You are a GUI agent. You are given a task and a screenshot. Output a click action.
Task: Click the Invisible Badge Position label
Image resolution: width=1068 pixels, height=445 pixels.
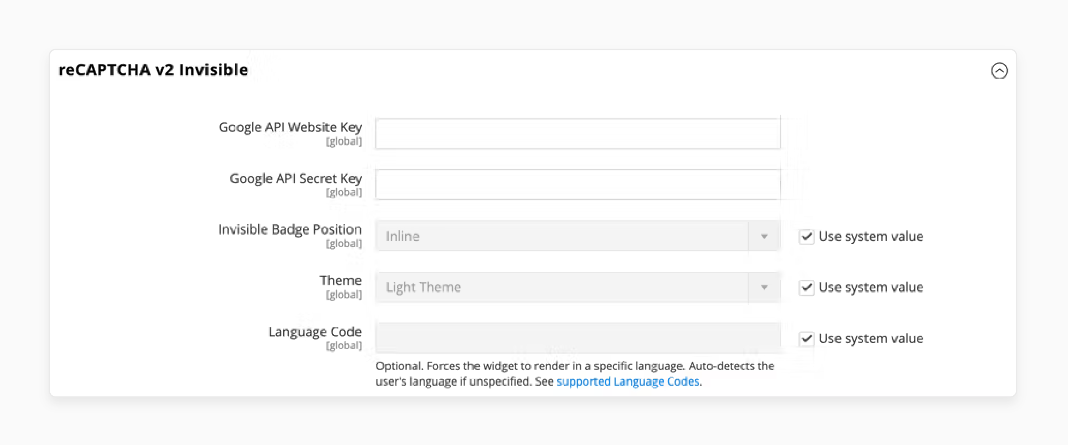pos(290,229)
